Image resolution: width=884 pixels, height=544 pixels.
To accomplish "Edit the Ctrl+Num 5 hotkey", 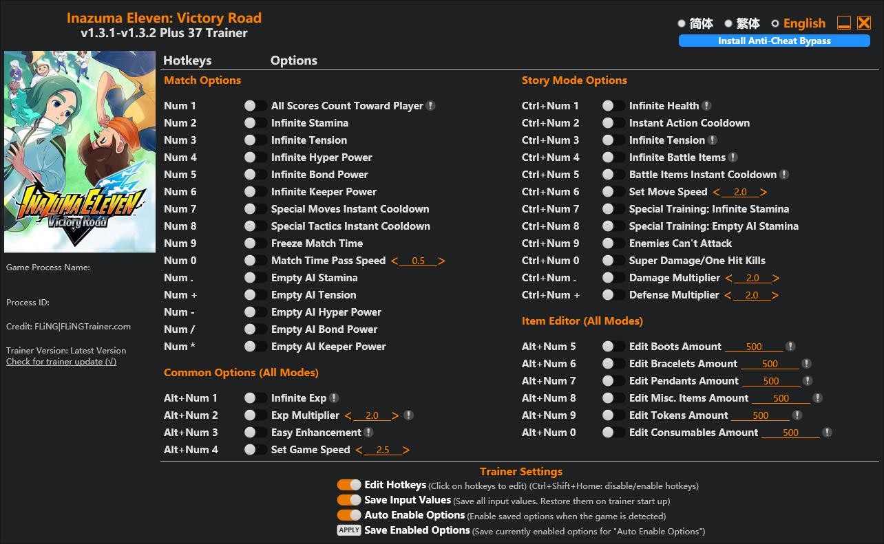I will 550,175.
